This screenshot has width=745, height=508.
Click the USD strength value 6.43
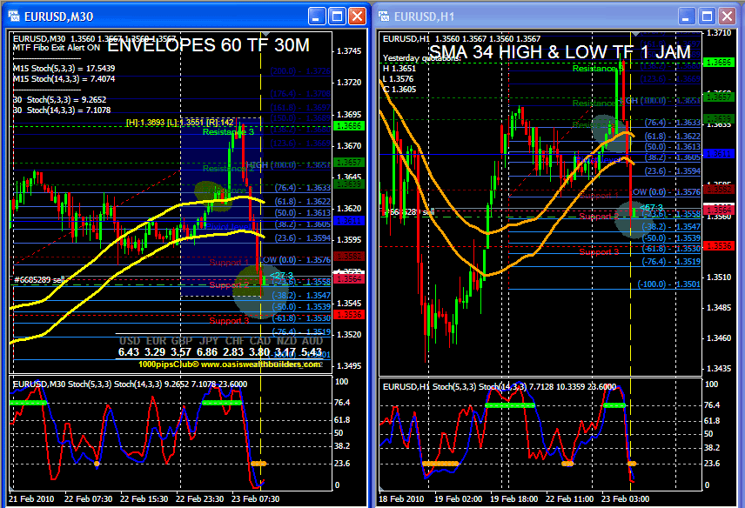129,352
